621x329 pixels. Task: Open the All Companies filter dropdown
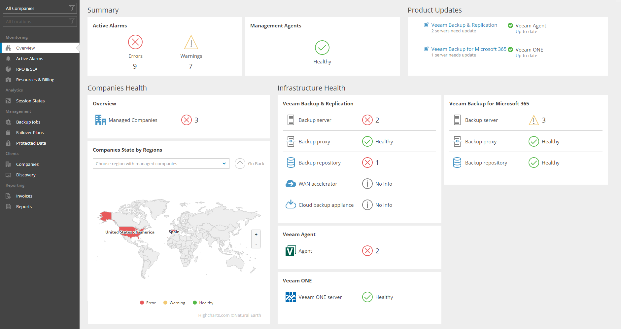40,8
